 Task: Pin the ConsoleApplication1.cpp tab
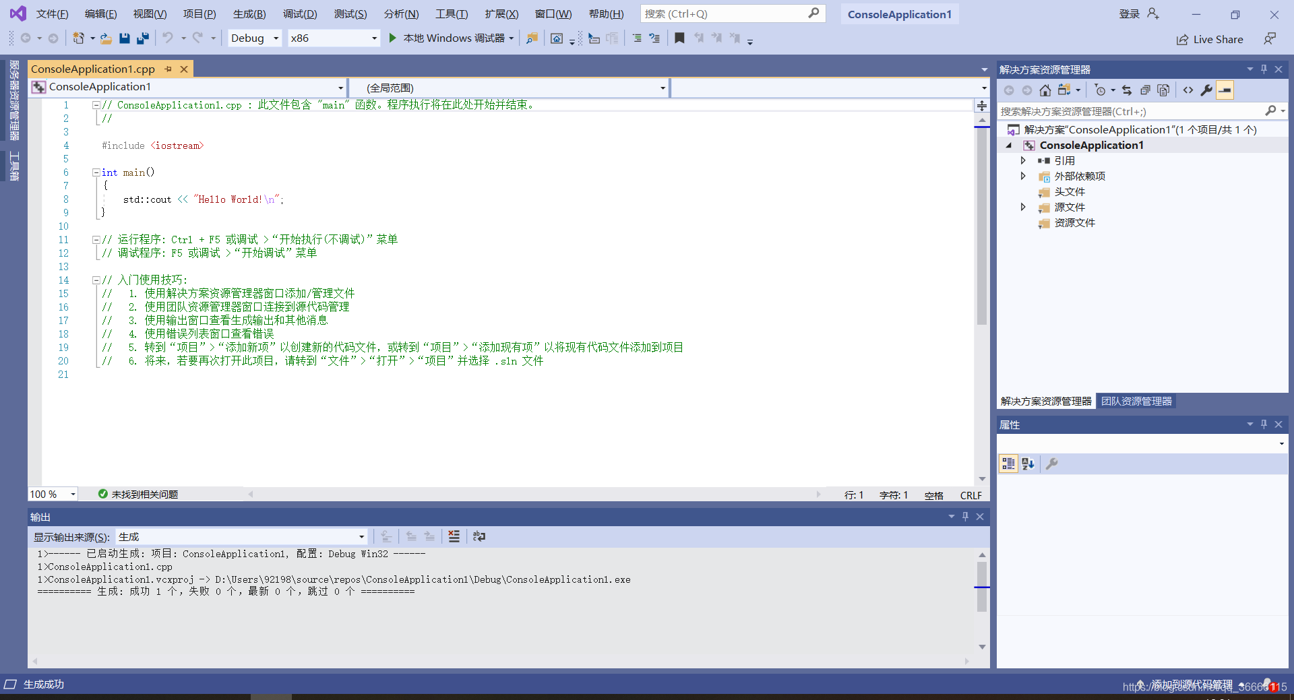pyautogui.click(x=168, y=69)
